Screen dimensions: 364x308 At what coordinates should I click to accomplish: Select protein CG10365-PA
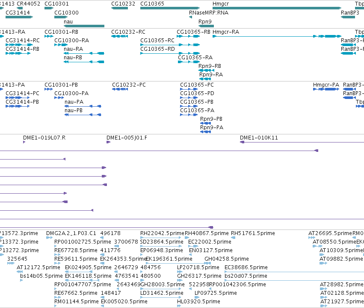(x=197, y=110)
